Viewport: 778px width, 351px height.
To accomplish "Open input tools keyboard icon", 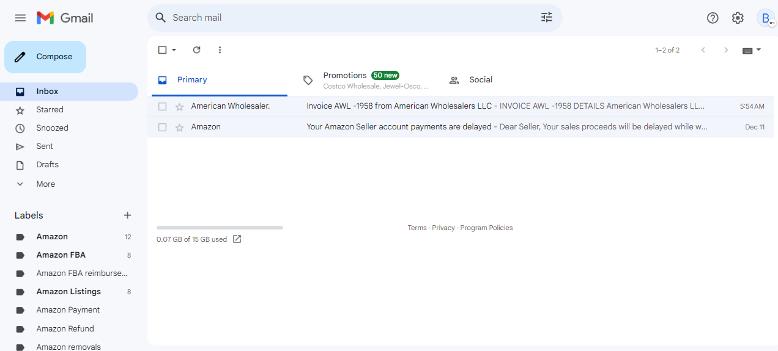I will (x=747, y=51).
